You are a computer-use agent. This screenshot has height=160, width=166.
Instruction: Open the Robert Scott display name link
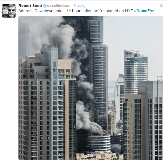[30, 6]
